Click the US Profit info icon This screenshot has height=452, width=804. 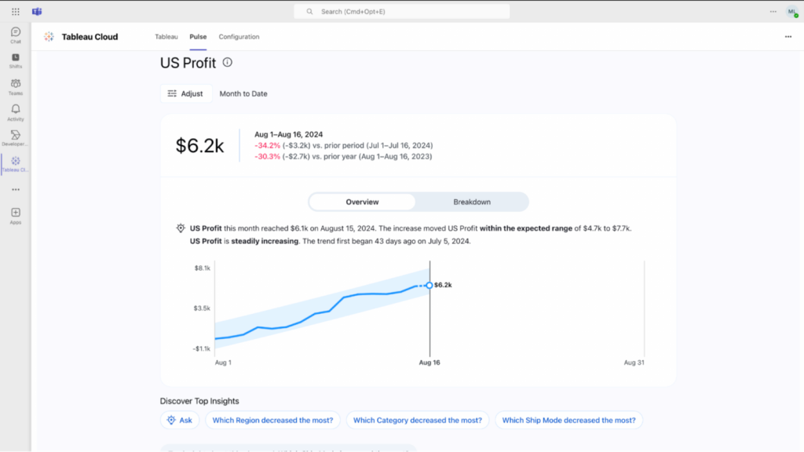(228, 63)
